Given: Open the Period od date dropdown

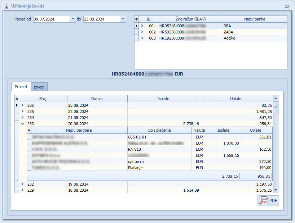Looking at the screenshot, I should (73, 19).
